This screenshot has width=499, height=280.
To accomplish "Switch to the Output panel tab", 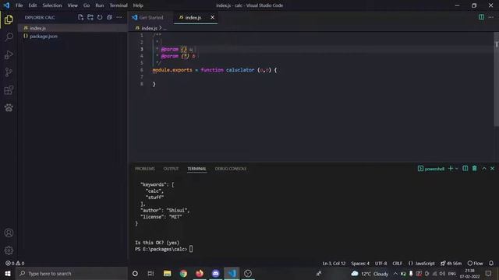I will click(x=171, y=169).
